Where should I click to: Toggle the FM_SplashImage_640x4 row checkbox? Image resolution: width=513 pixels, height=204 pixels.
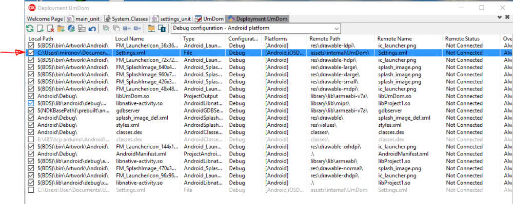coord(31,67)
